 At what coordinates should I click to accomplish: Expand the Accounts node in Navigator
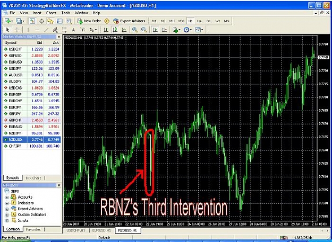(7, 198)
